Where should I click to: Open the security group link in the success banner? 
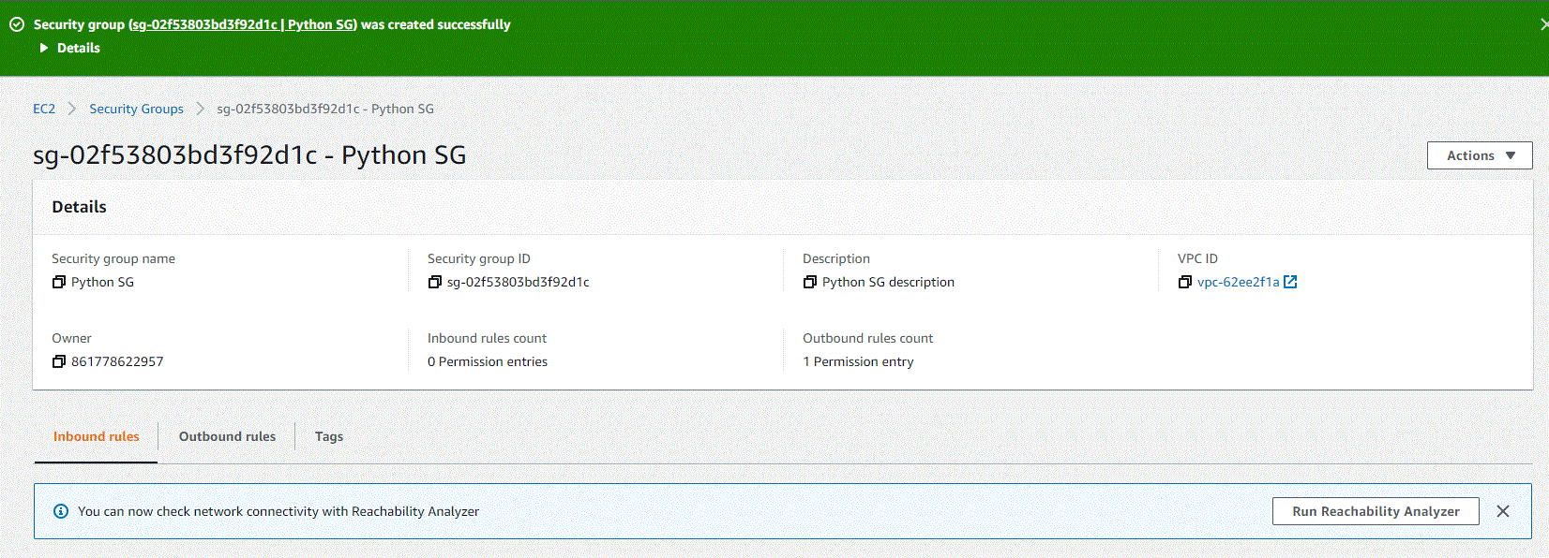243,24
